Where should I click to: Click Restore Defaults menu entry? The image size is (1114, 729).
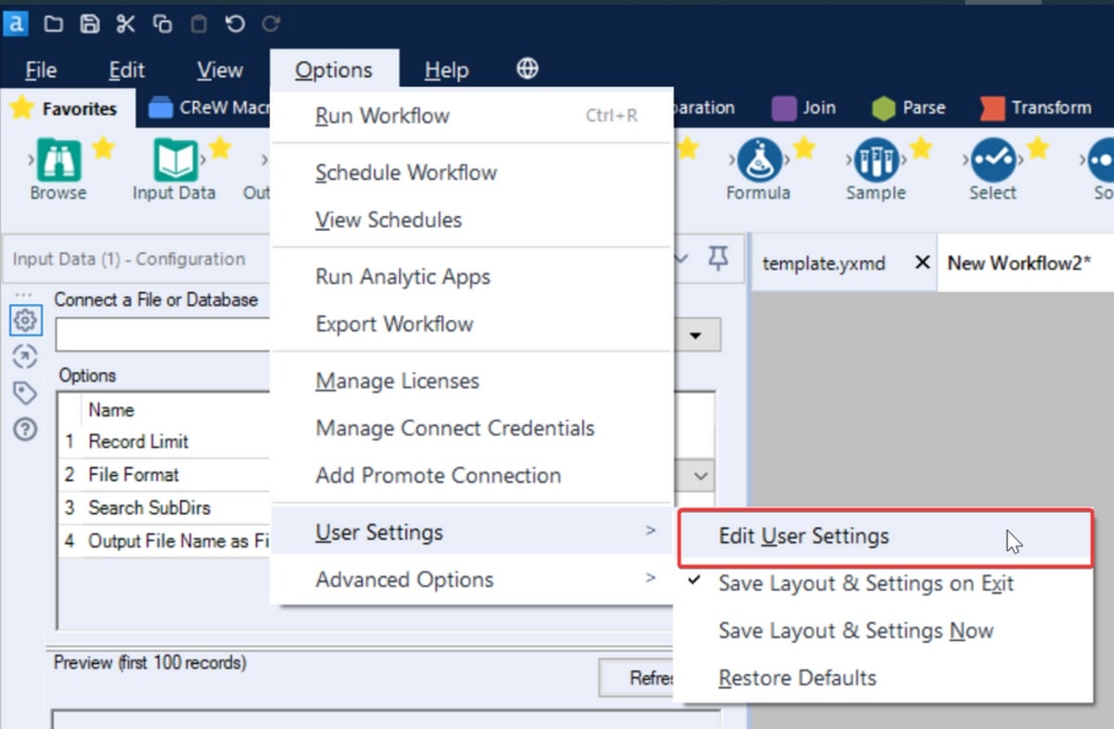(x=797, y=678)
